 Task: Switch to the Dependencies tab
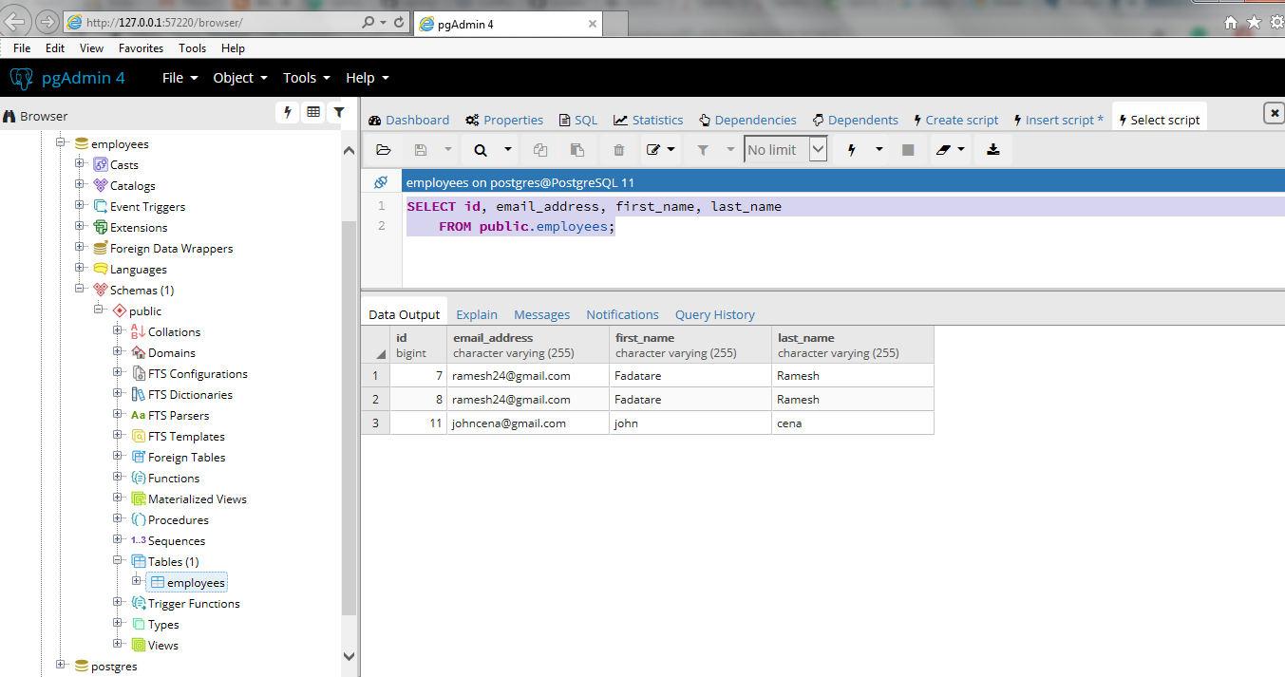pyautogui.click(x=747, y=120)
